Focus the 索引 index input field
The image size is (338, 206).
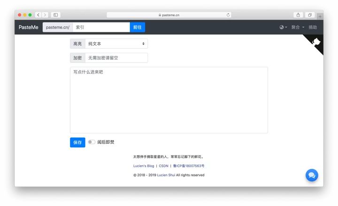pos(101,27)
